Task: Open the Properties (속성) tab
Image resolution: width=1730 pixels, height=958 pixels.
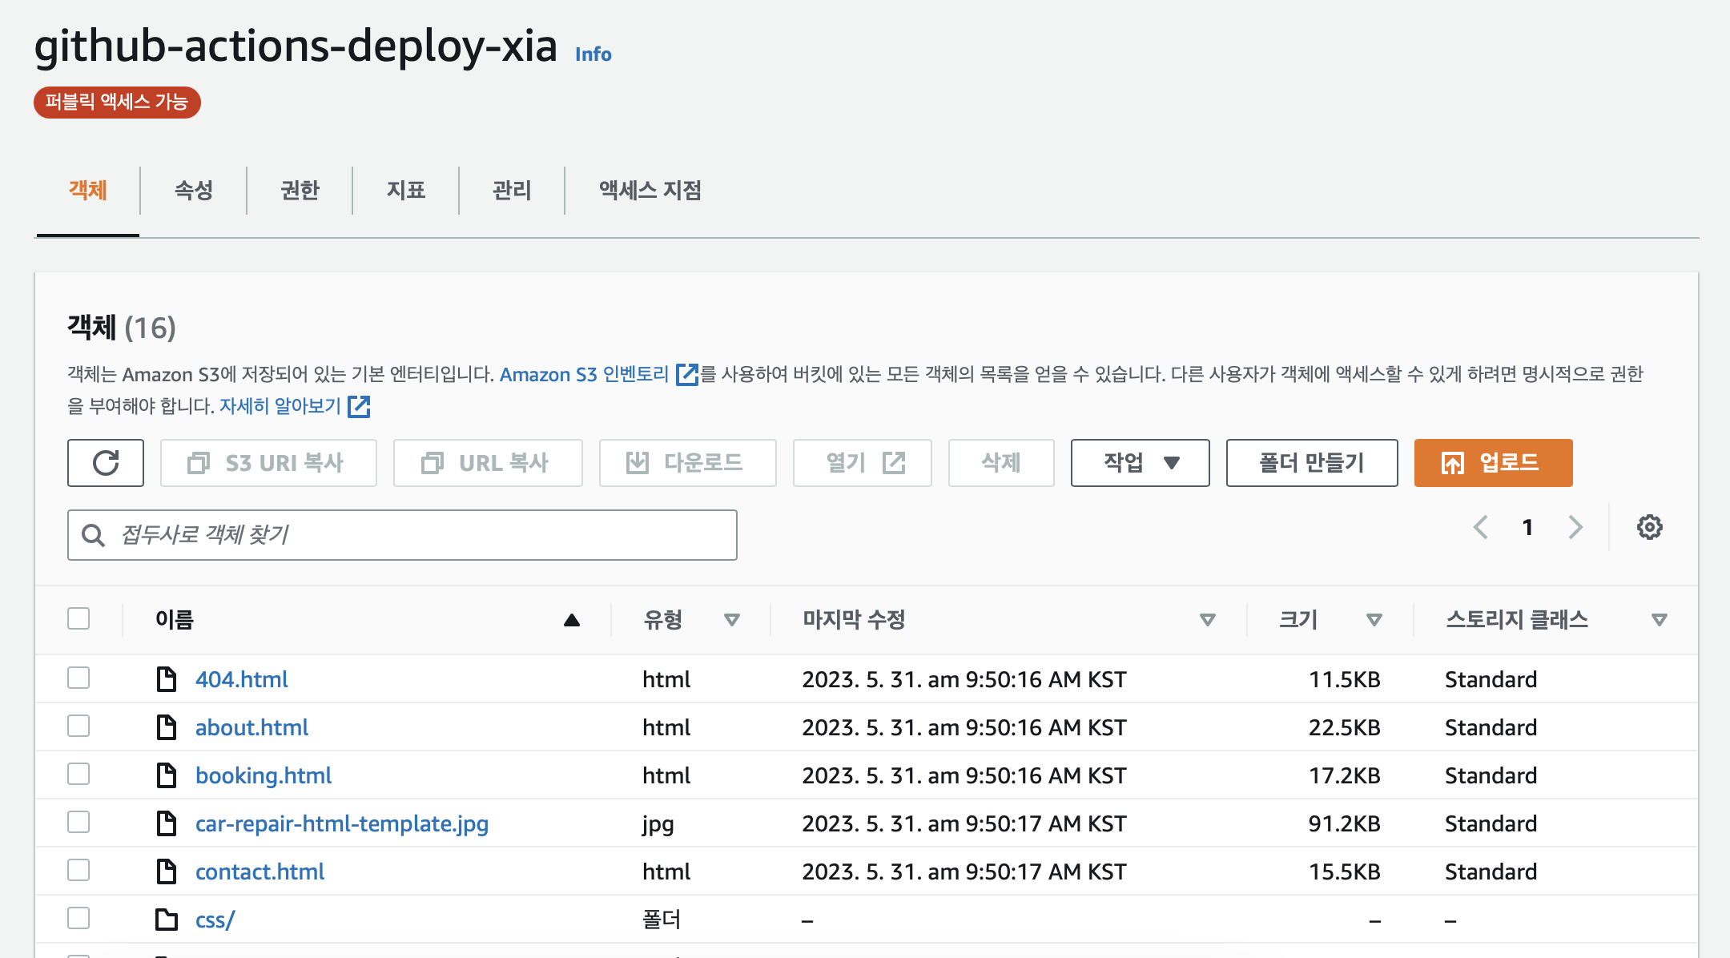Action: click(194, 191)
